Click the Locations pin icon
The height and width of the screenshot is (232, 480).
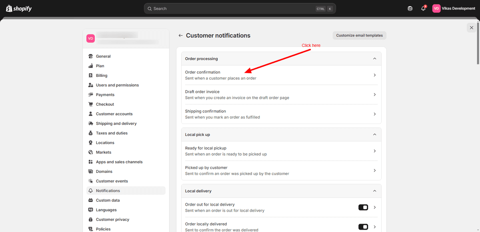91,143
